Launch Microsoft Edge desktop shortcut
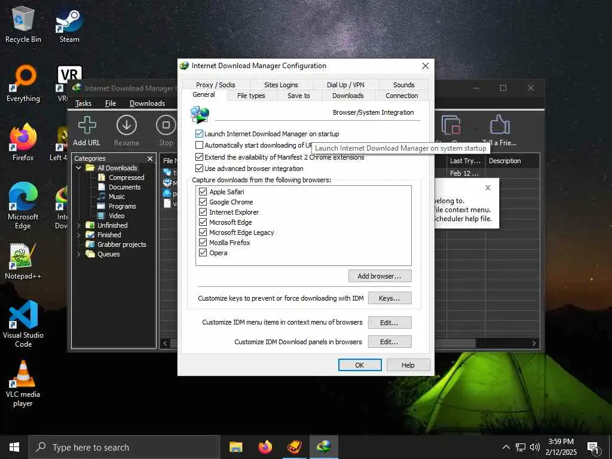 23,206
